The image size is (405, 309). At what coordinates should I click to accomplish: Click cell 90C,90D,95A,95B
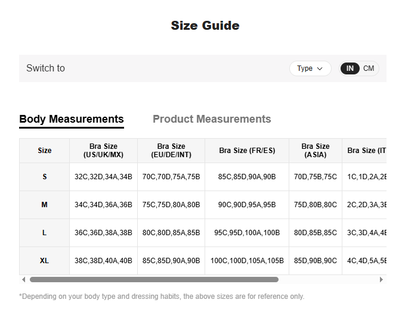pos(247,205)
